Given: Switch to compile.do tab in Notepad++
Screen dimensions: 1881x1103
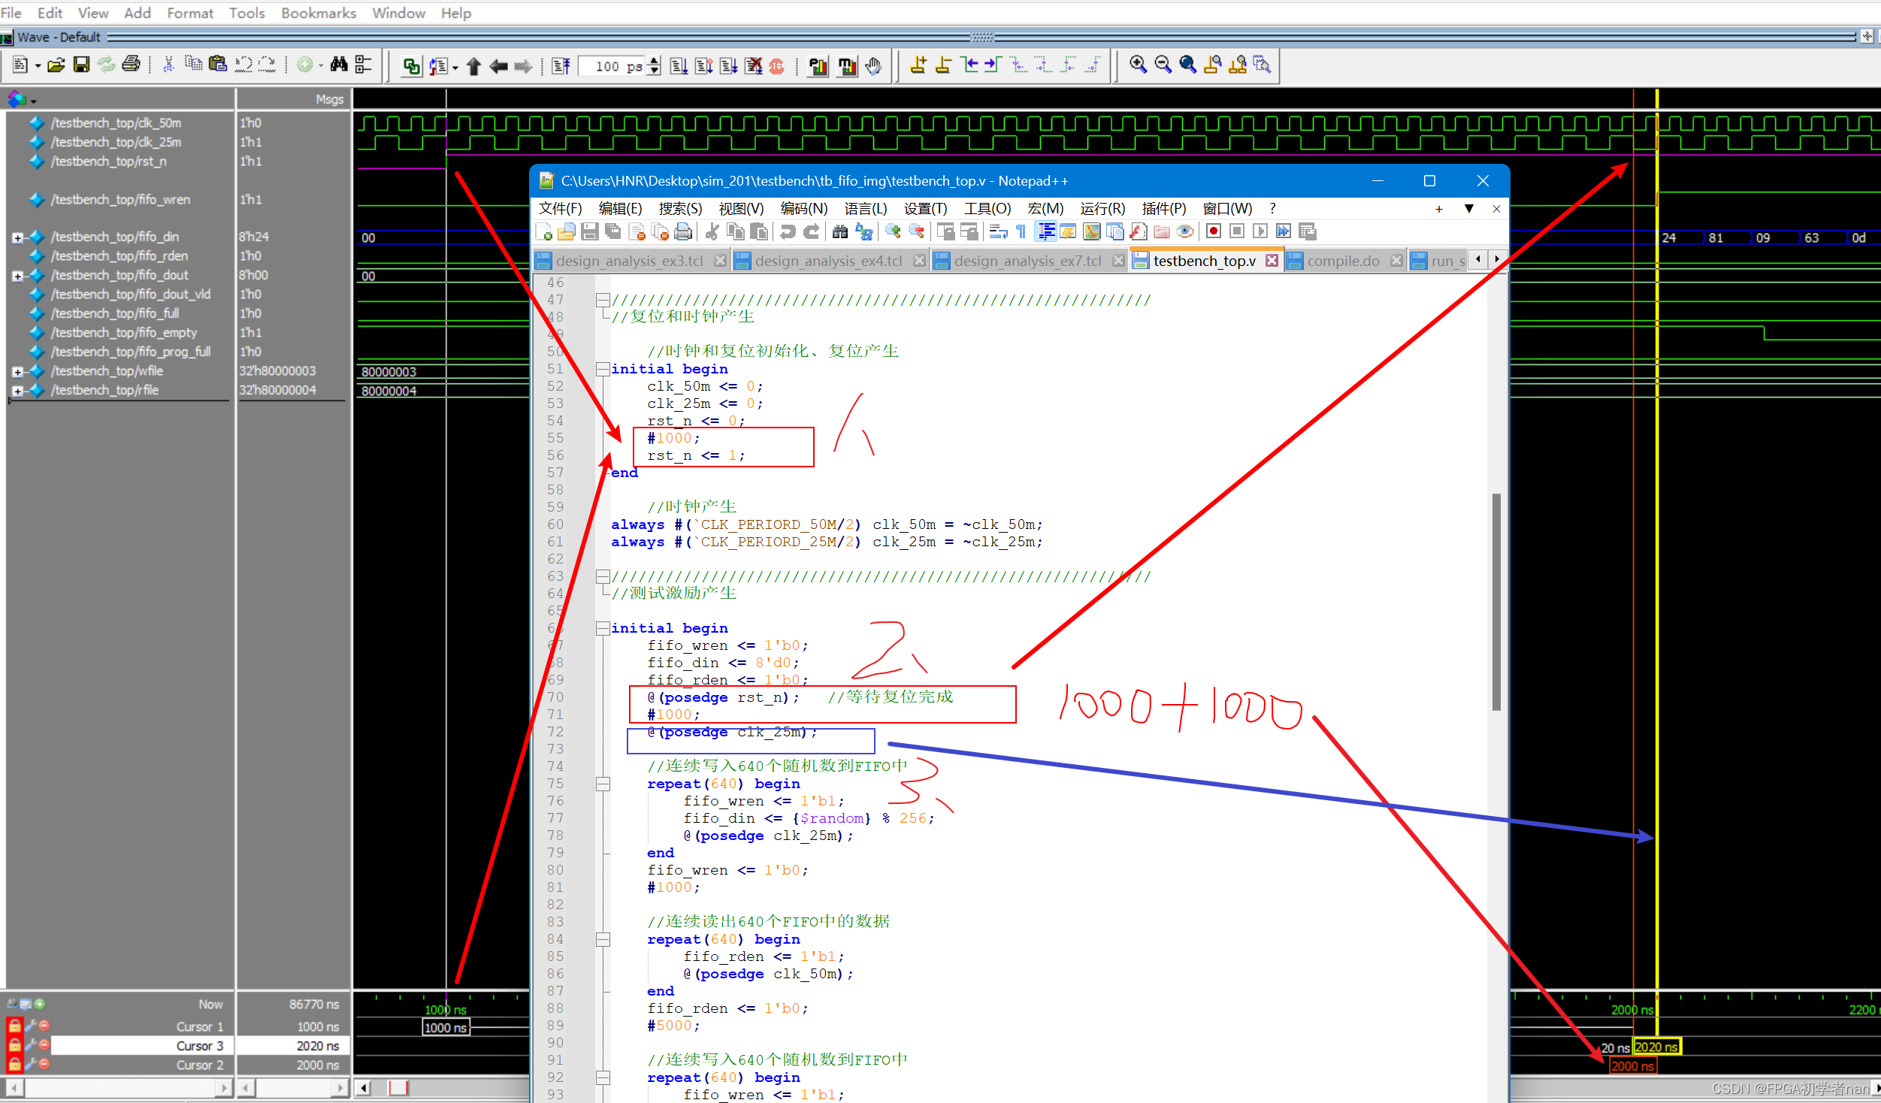Looking at the screenshot, I should click(1342, 261).
